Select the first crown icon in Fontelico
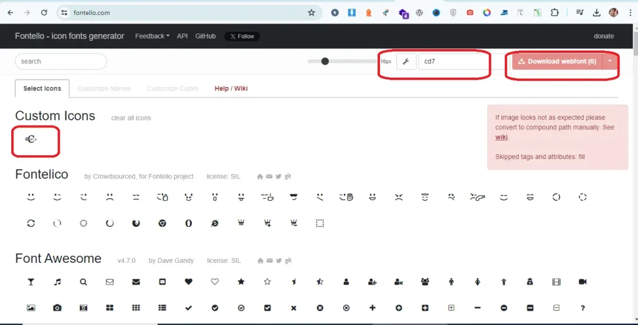The image size is (638, 325). click(x=241, y=222)
